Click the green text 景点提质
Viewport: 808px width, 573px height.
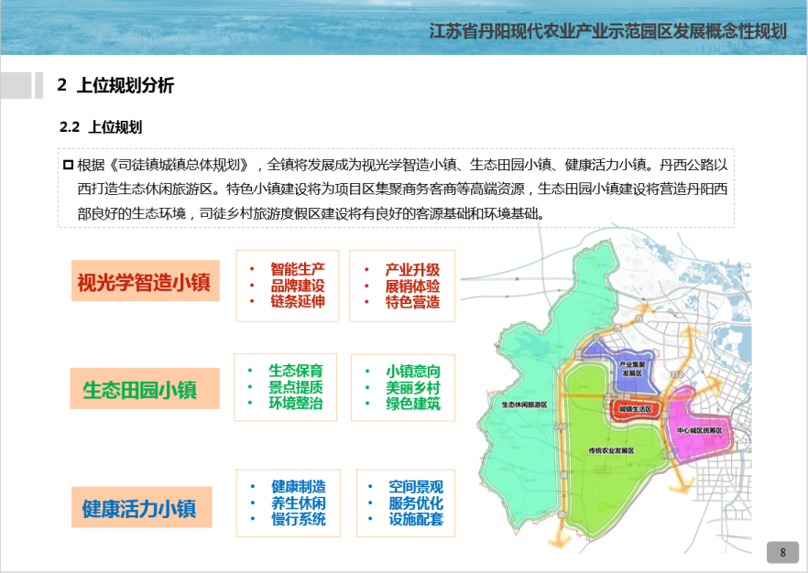coord(296,386)
